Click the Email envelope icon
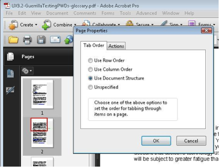The width and height of the screenshot is (219, 167). point(55,39)
